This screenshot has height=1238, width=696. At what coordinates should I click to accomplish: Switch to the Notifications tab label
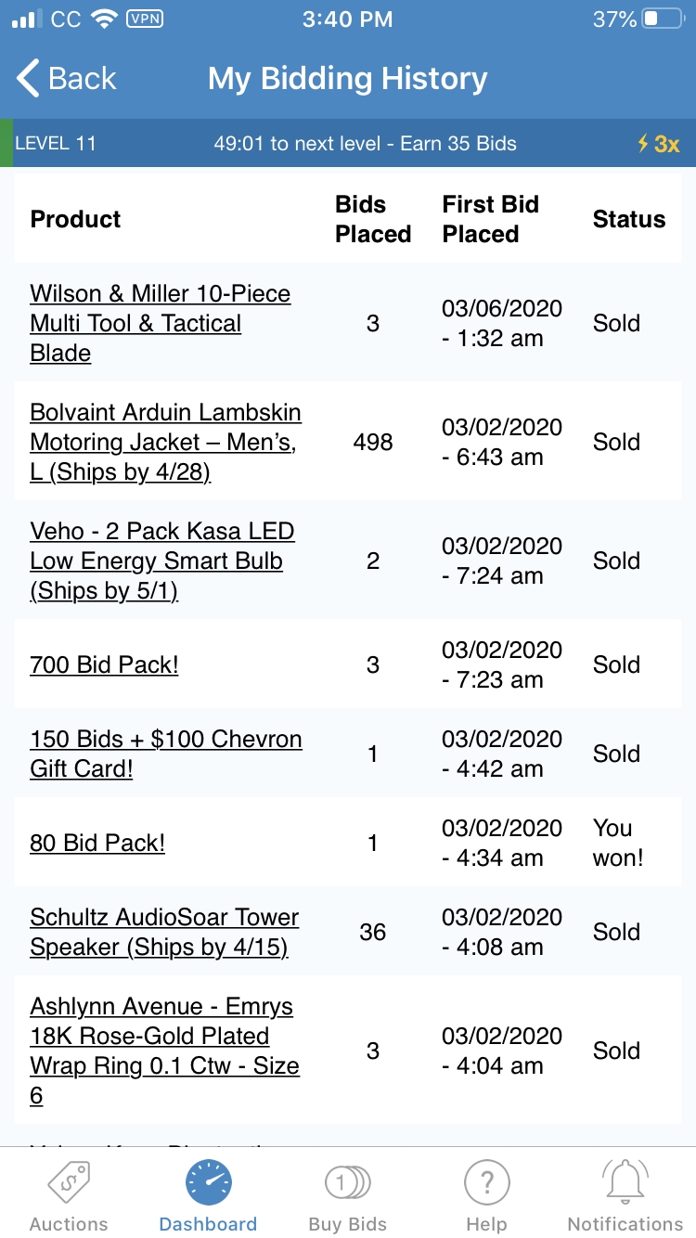coord(625,1223)
